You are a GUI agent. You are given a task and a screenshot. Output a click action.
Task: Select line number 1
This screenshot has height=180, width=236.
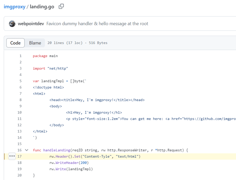click(x=20, y=56)
